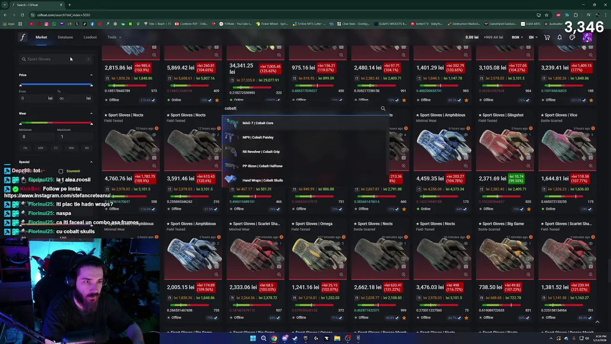Focus the price From input field
Image resolution: width=611 pixels, height=344 pixels.
[36, 98]
